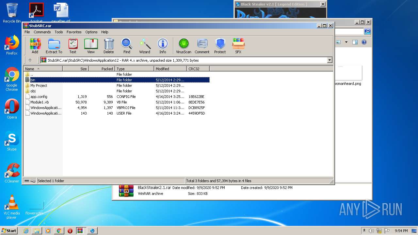Toggle Explorer preview pane icon
Viewport: 418px width, 235px height.
(355, 42)
